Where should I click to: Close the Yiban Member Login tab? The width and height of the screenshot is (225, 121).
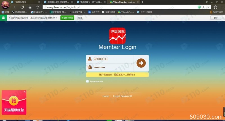tap(138, 2)
